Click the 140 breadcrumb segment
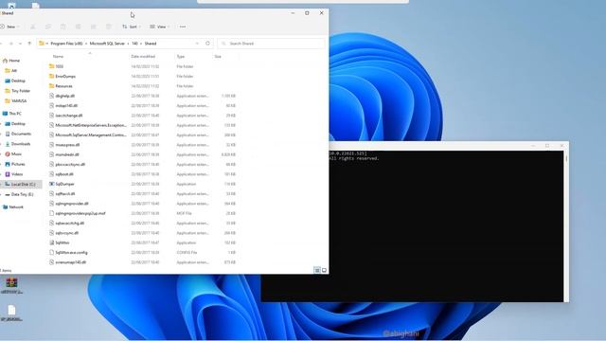Screen dimensions: 606x341 tap(134, 44)
